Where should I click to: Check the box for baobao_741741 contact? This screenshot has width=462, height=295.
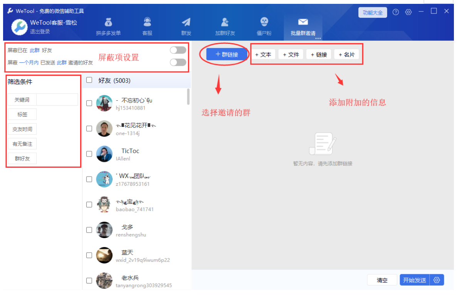coord(89,204)
